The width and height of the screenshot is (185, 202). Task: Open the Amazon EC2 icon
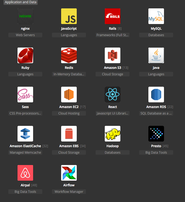(x=69, y=95)
